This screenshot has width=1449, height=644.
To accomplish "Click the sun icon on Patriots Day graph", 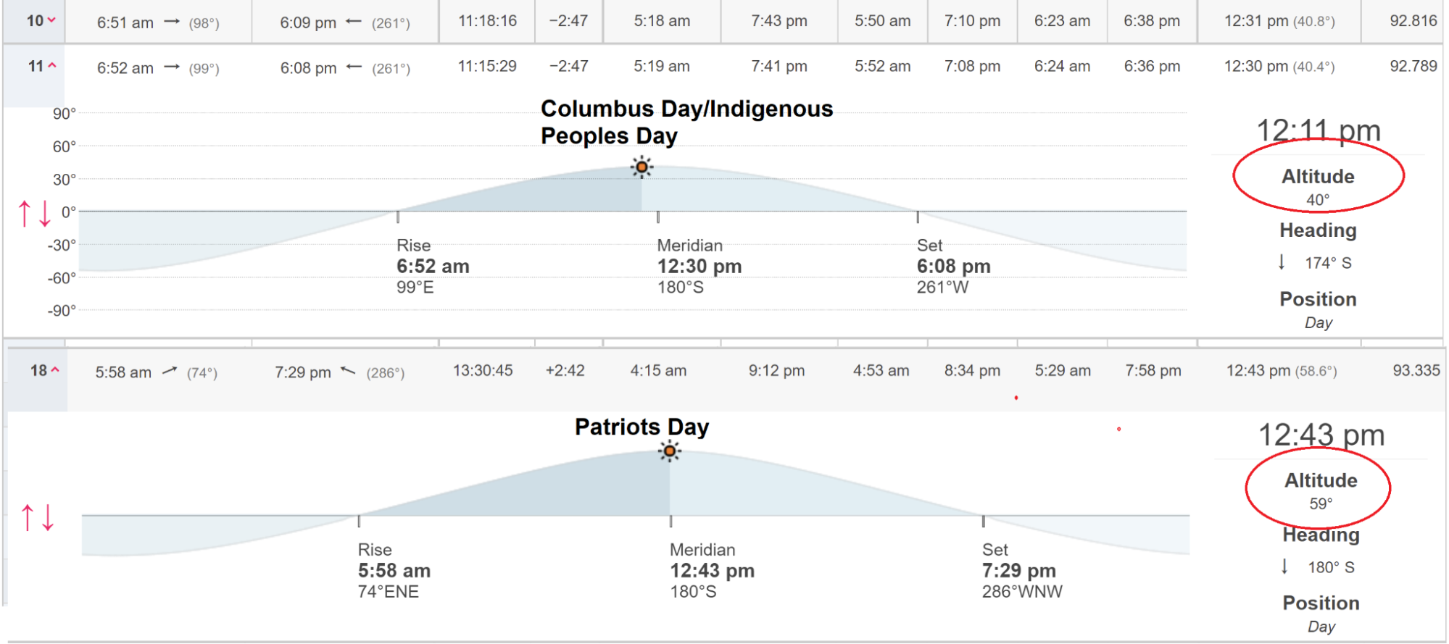I will click(670, 451).
